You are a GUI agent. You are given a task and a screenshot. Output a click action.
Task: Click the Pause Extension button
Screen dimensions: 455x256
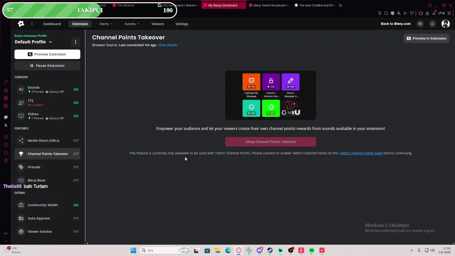click(47, 65)
